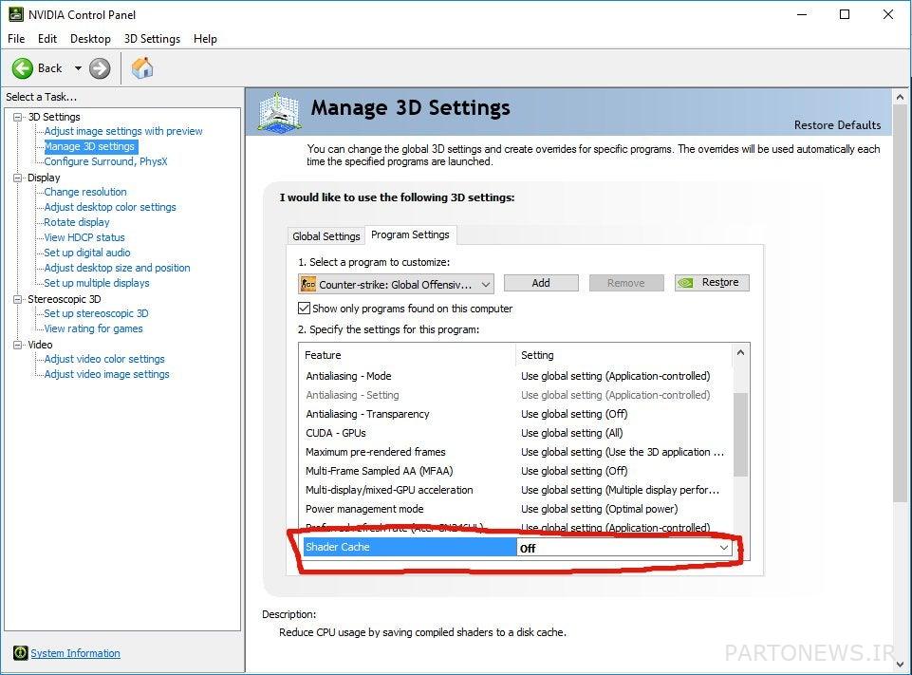Open Adjust desktop size and position
Image resolution: width=912 pixels, height=675 pixels.
(x=117, y=268)
